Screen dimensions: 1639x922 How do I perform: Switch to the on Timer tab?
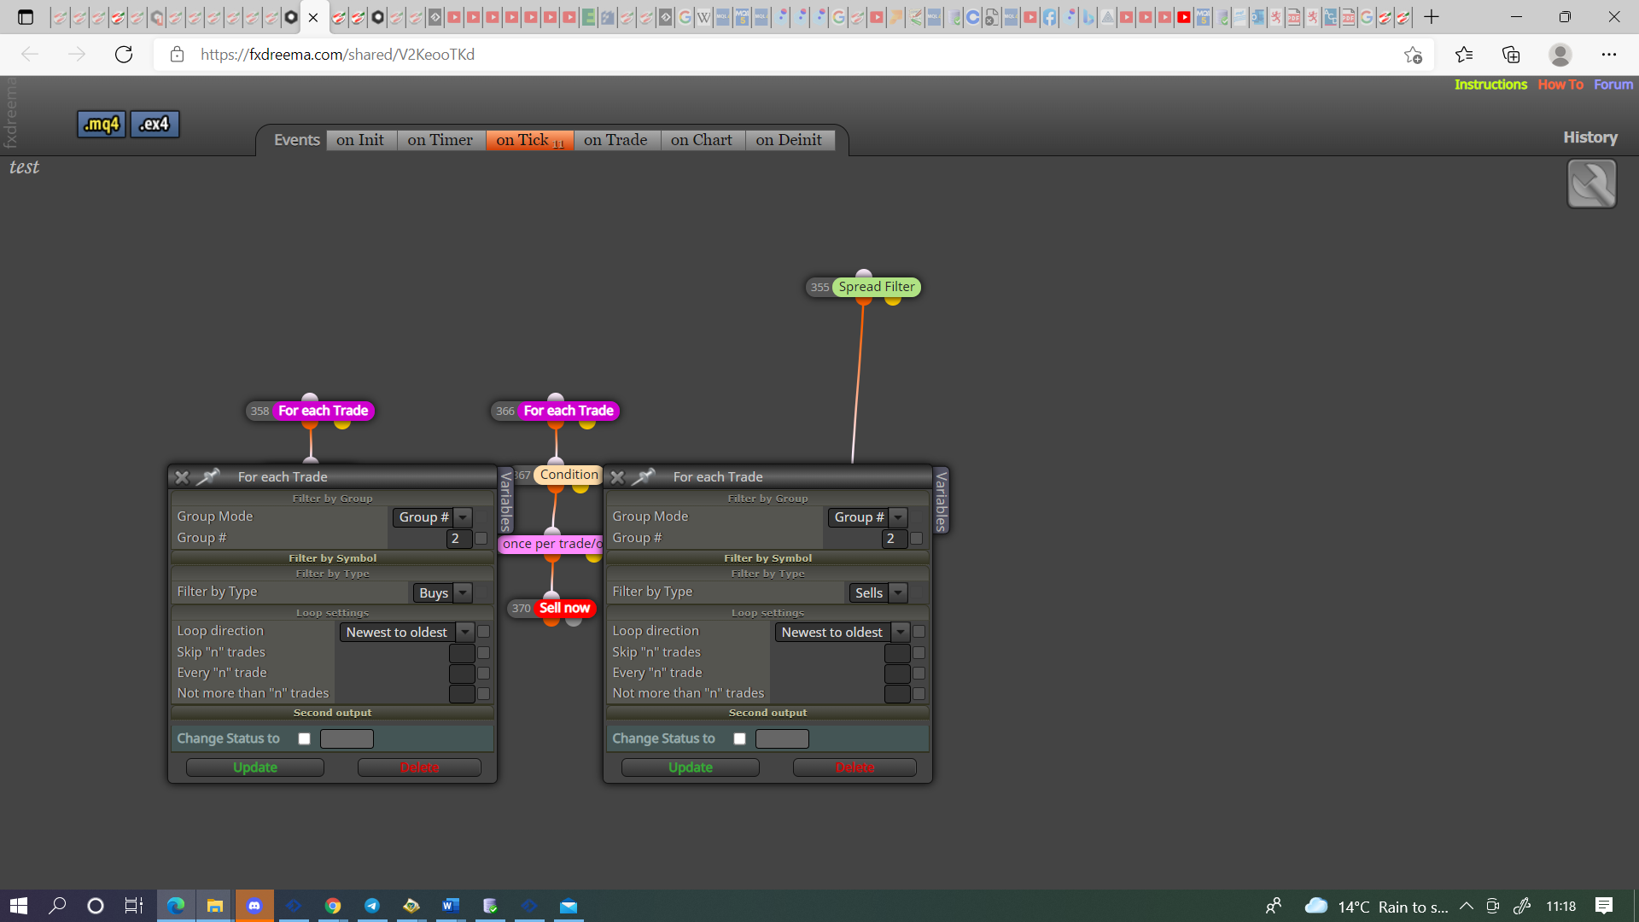pos(440,140)
